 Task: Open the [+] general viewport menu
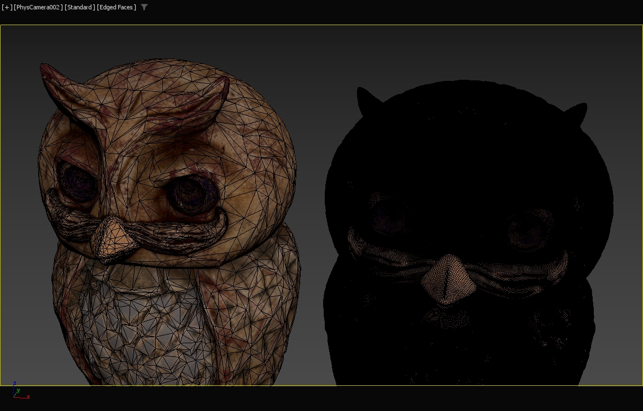(x=7, y=7)
